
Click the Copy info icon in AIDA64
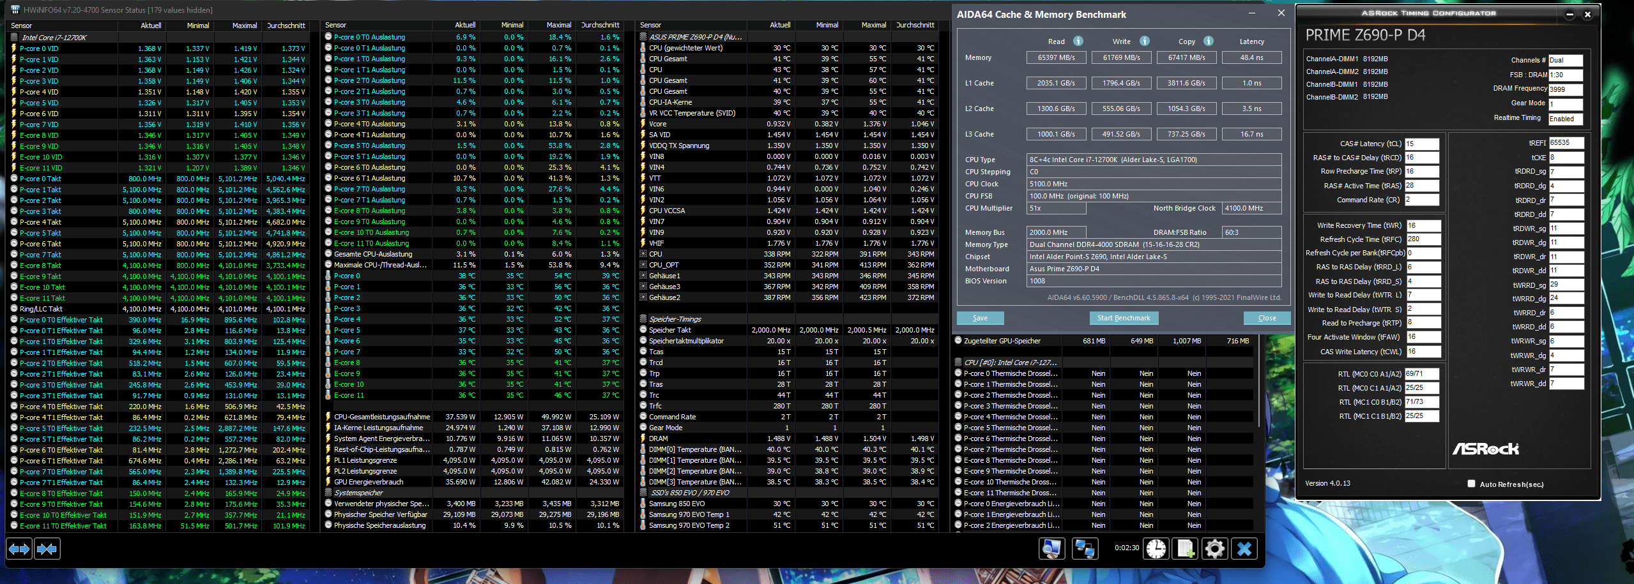(x=1209, y=41)
